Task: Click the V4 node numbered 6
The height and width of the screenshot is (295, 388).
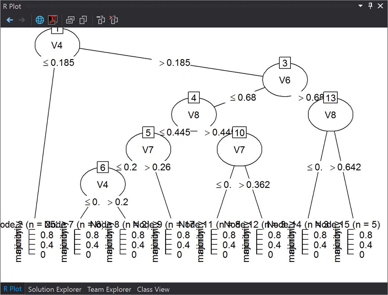Action: click(x=103, y=184)
